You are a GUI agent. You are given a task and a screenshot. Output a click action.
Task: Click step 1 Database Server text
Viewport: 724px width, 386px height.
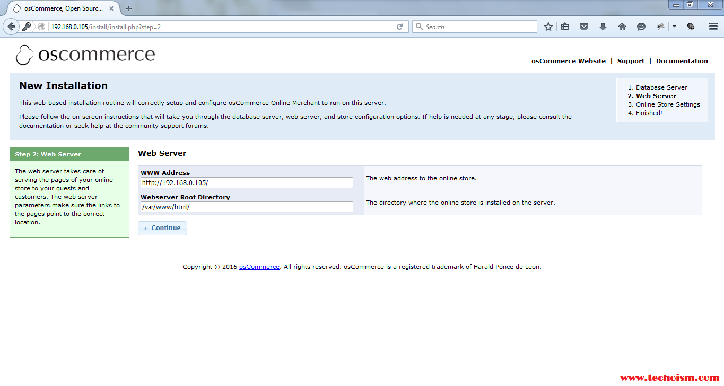661,87
